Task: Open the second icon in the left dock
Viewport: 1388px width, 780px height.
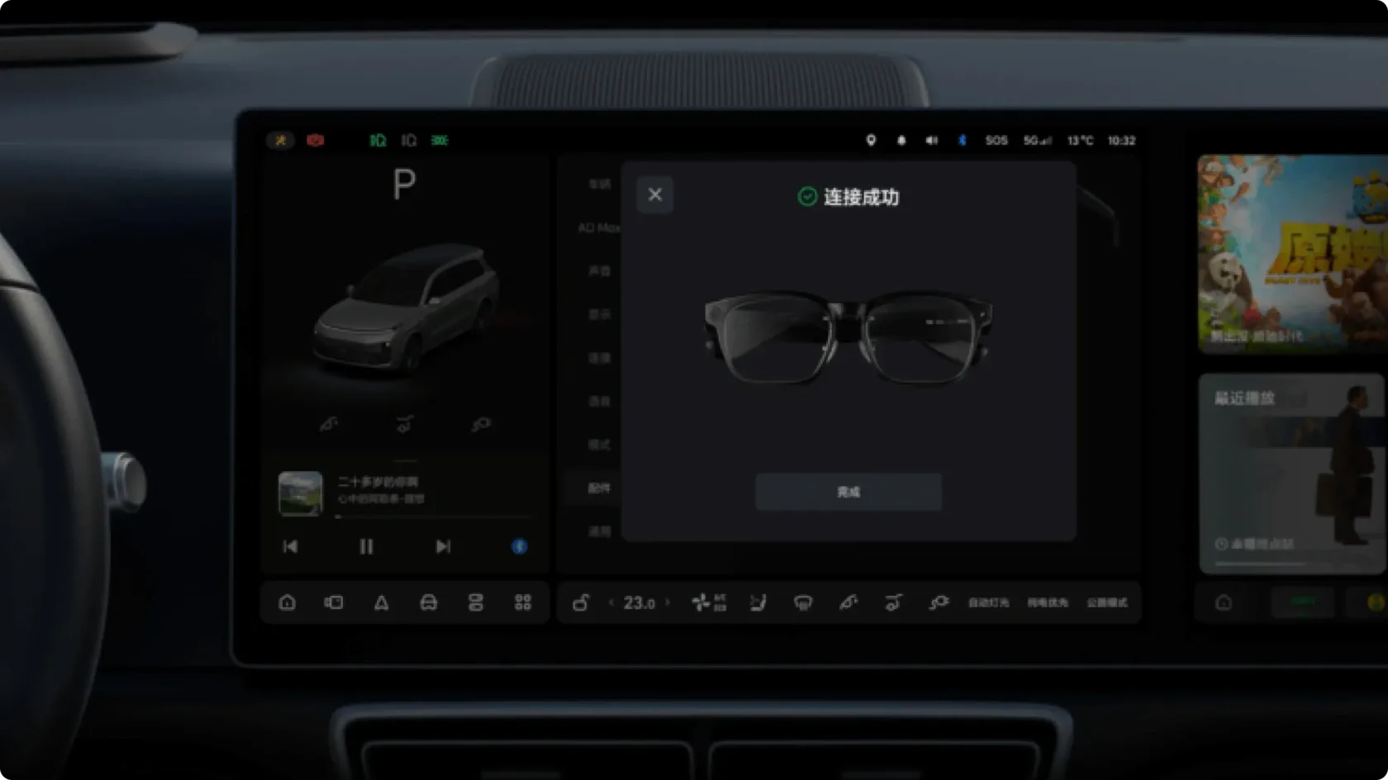Action: 334,602
